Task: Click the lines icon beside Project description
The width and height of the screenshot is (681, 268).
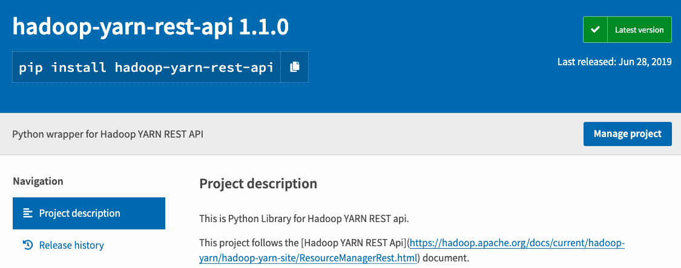Action: pos(28,213)
